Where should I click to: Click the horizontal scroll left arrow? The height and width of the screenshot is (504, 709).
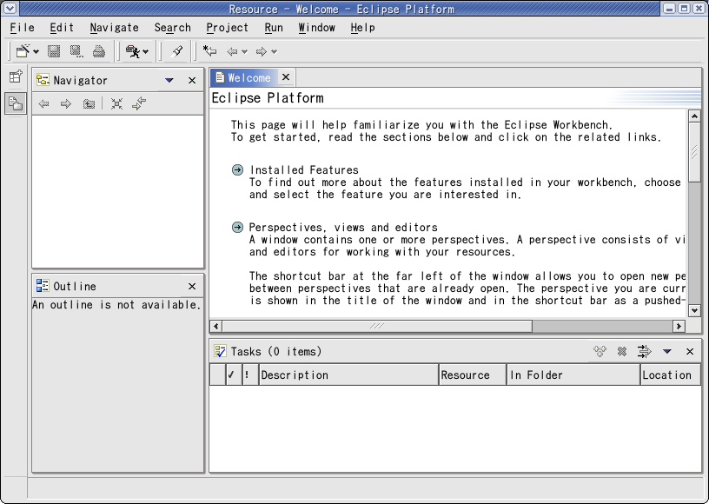(216, 326)
